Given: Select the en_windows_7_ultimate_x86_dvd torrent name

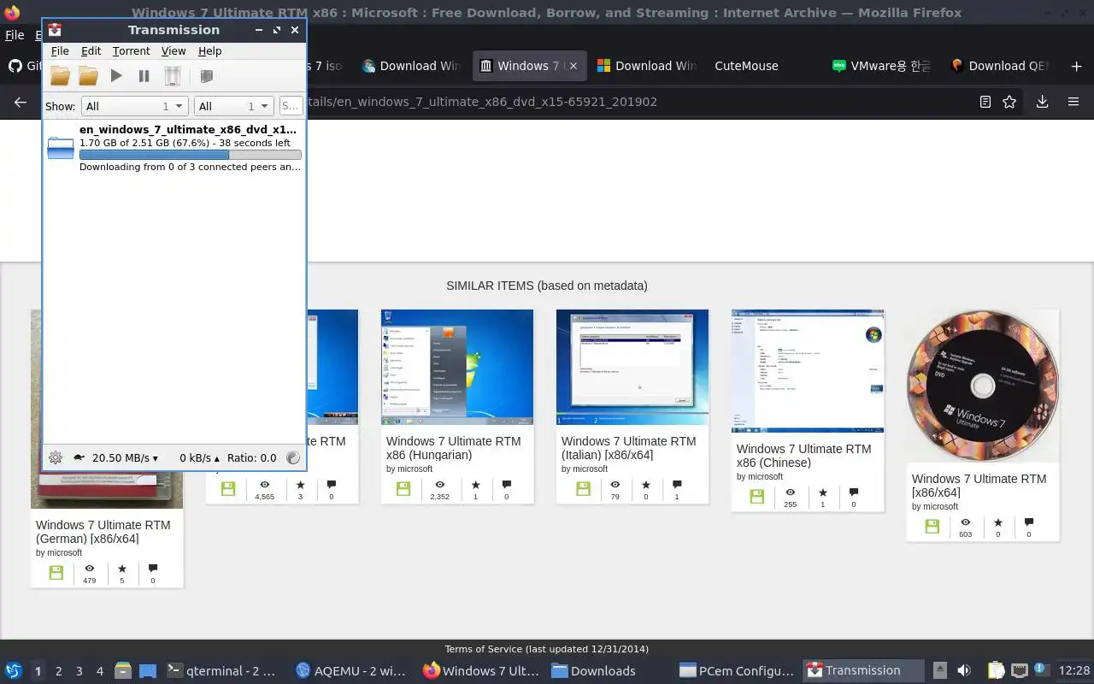Looking at the screenshot, I should click(188, 130).
